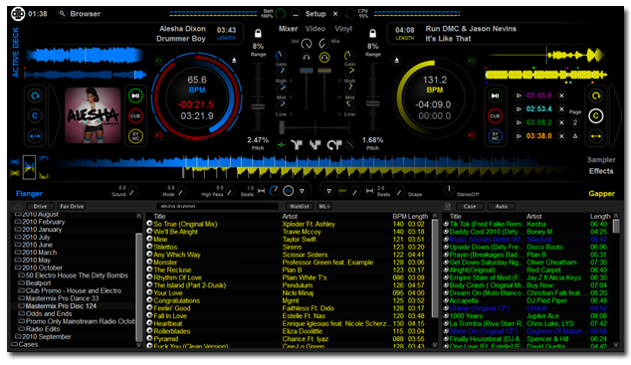Viewport: 631px width, 365px height.
Task: Open the Sampler panel
Action: (x=601, y=159)
